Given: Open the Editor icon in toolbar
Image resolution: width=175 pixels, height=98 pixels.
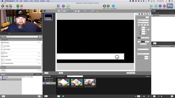Looking at the screenshot, I should 21,6.
